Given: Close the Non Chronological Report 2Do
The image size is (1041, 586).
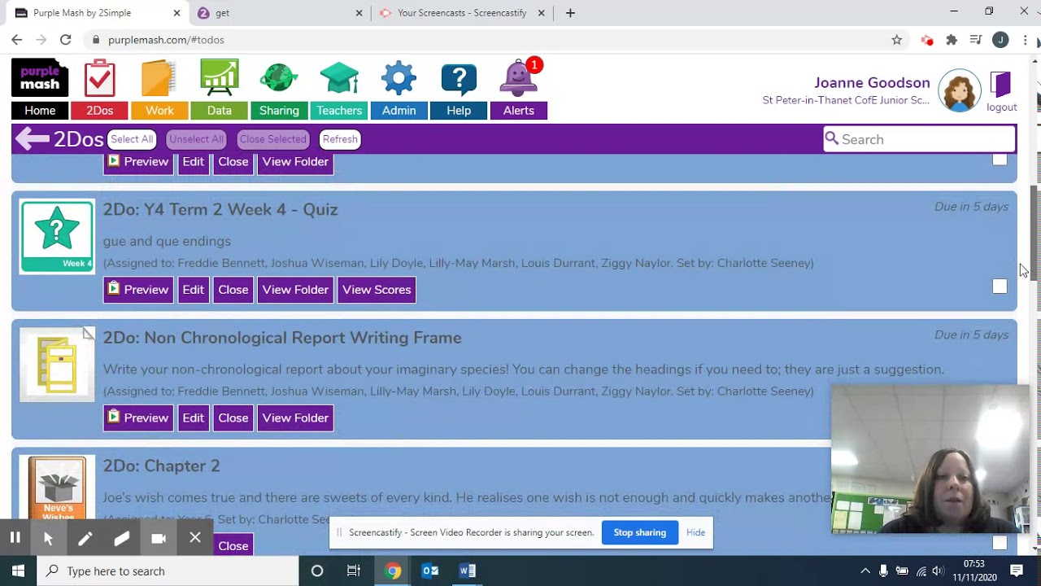Looking at the screenshot, I should (233, 418).
